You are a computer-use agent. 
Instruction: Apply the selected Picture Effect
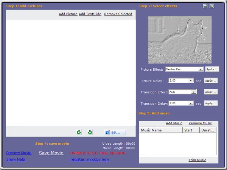[212, 70]
